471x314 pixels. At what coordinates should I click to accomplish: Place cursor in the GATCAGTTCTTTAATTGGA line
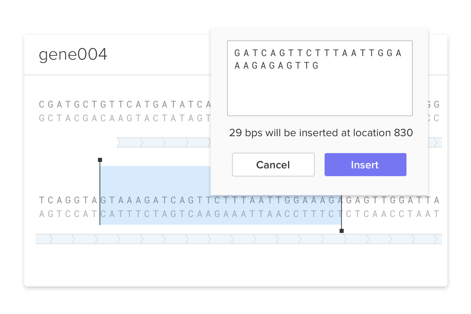[x=318, y=53]
